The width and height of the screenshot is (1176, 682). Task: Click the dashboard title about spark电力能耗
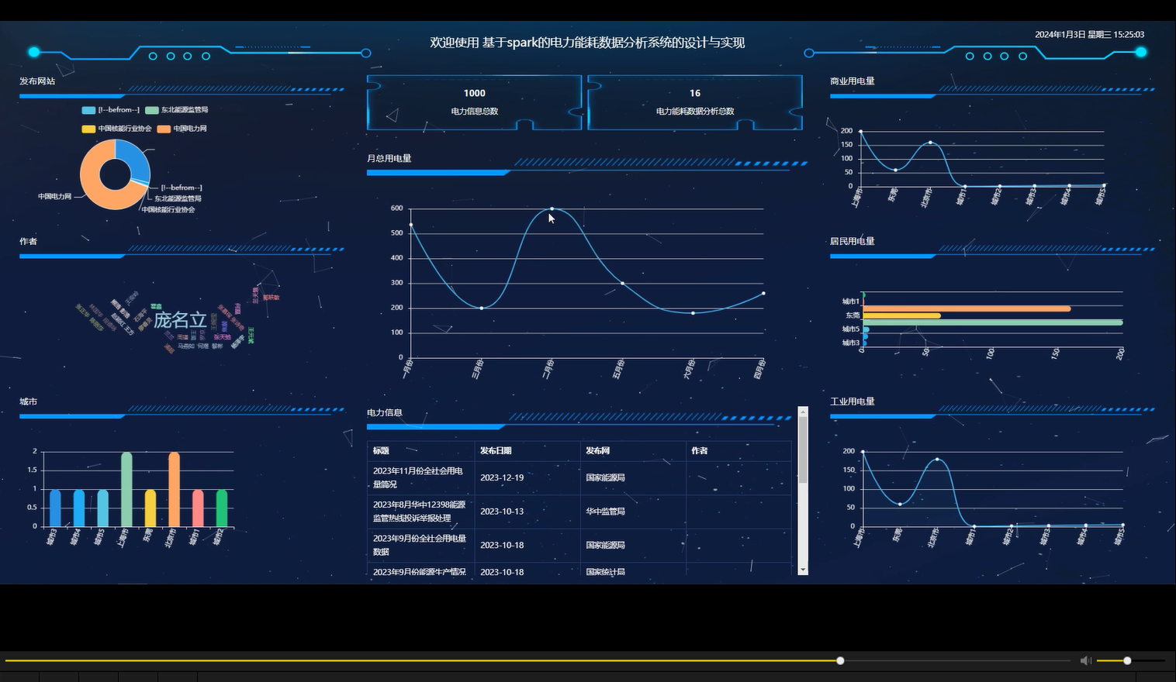coord(587,43)
